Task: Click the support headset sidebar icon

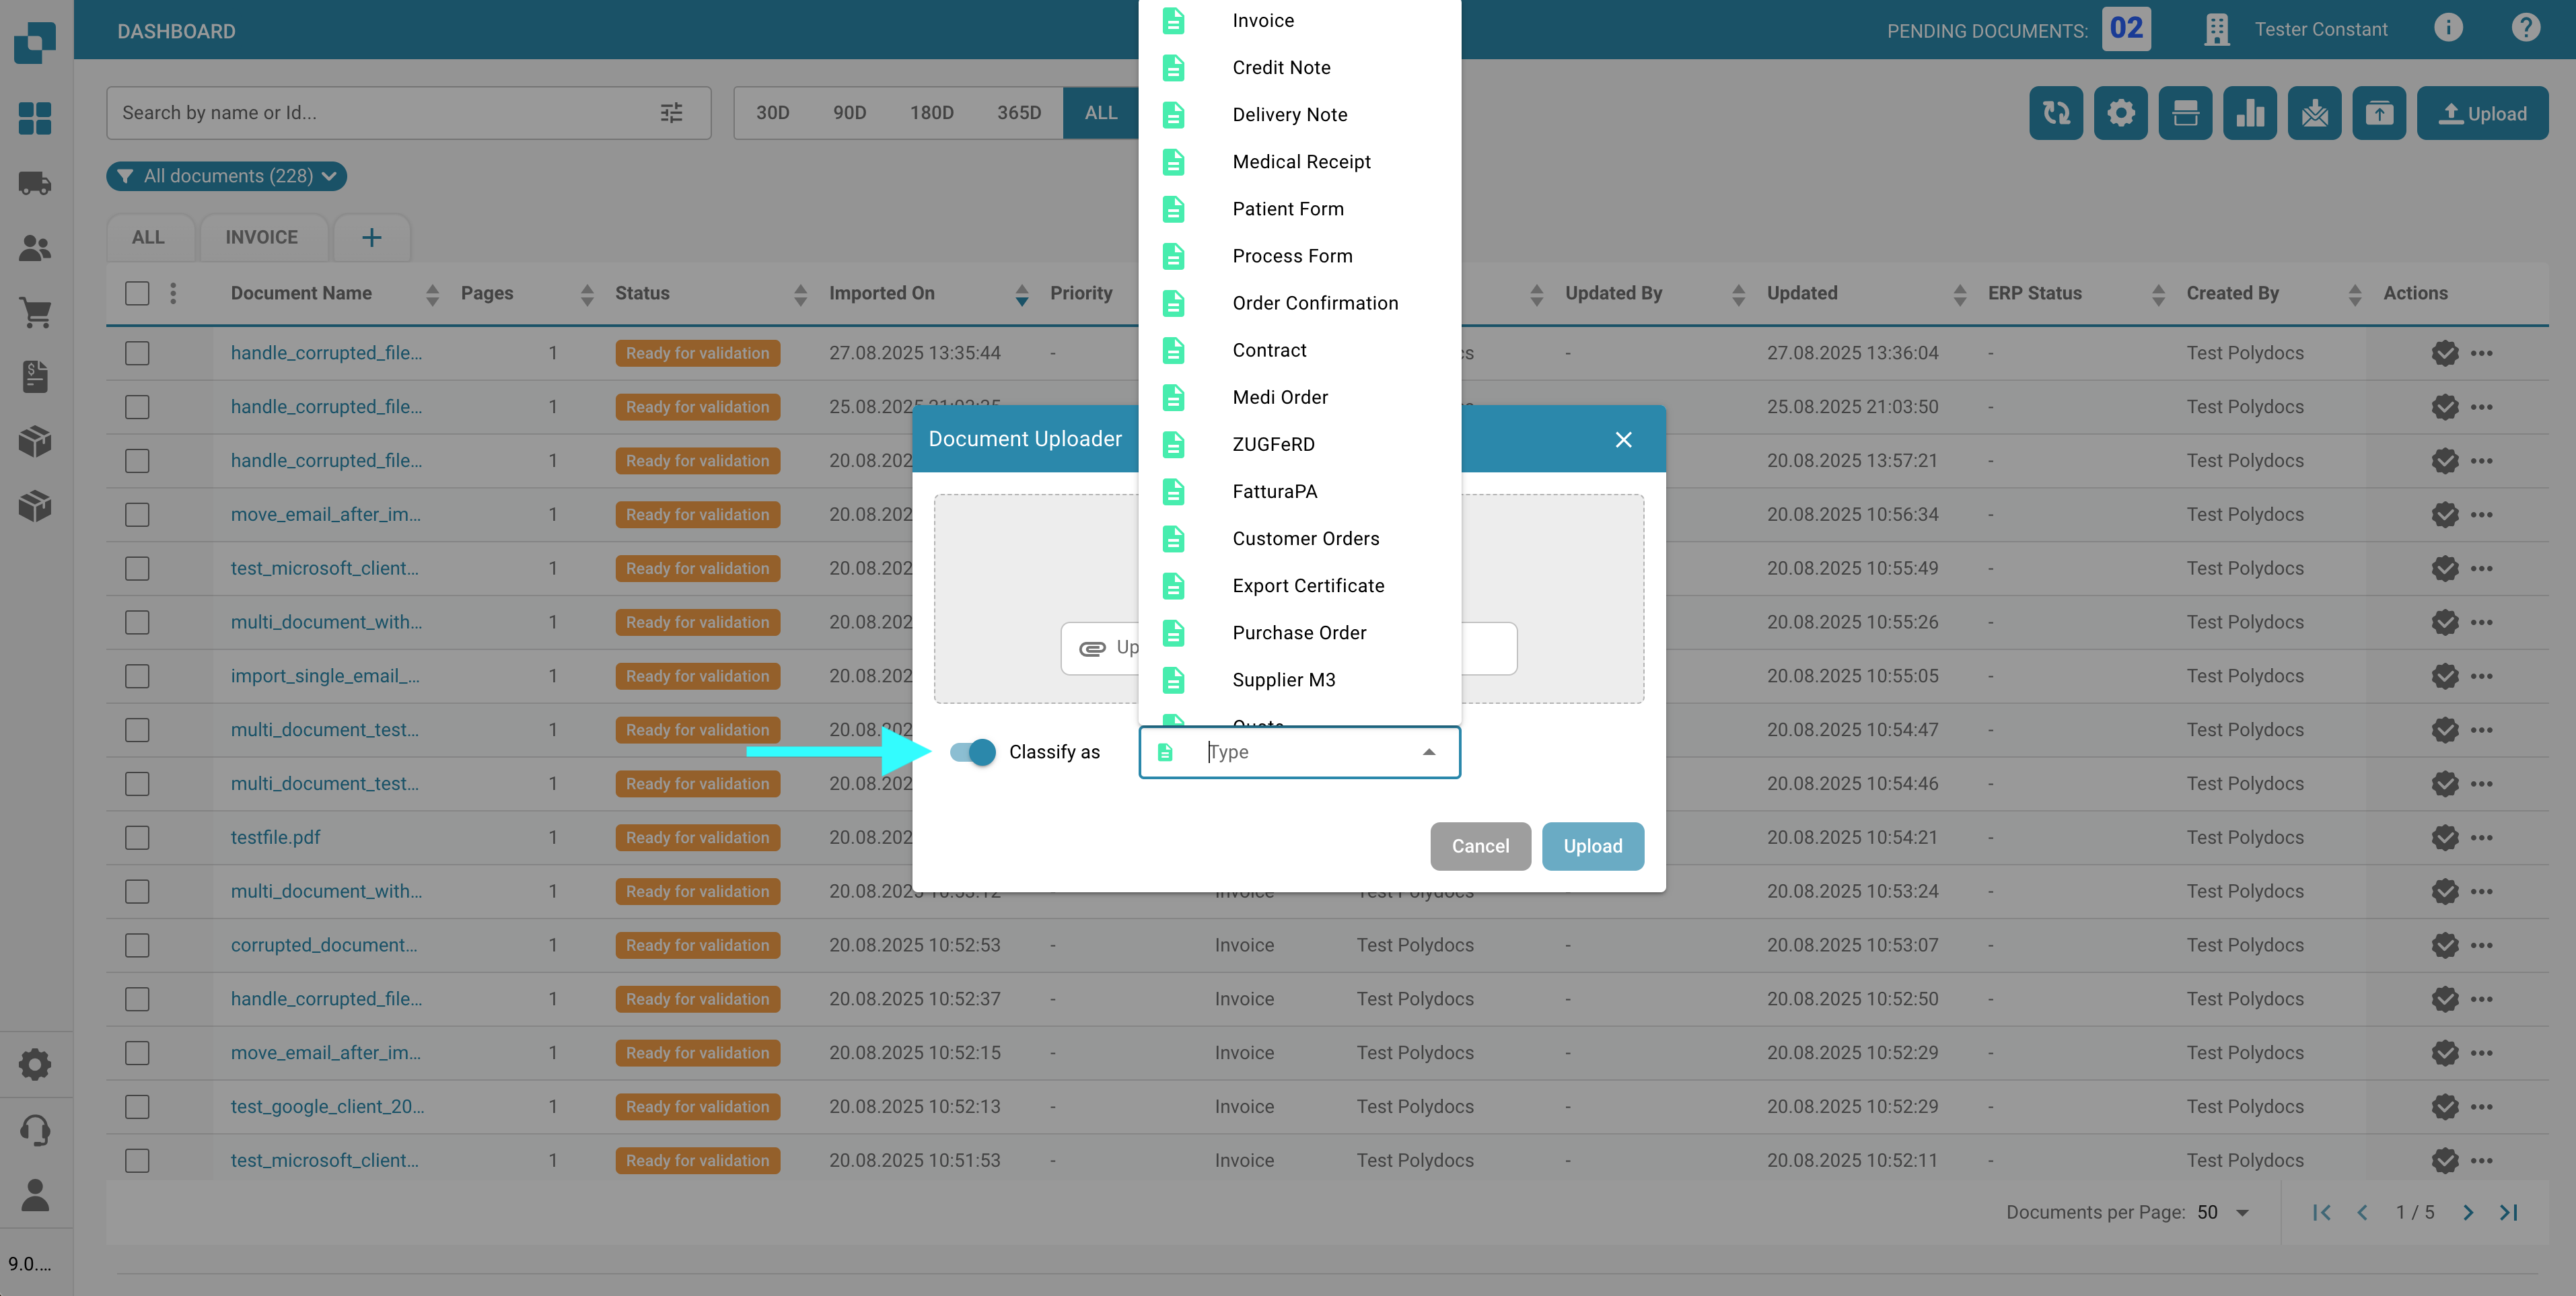Action: click(35, 1130)
